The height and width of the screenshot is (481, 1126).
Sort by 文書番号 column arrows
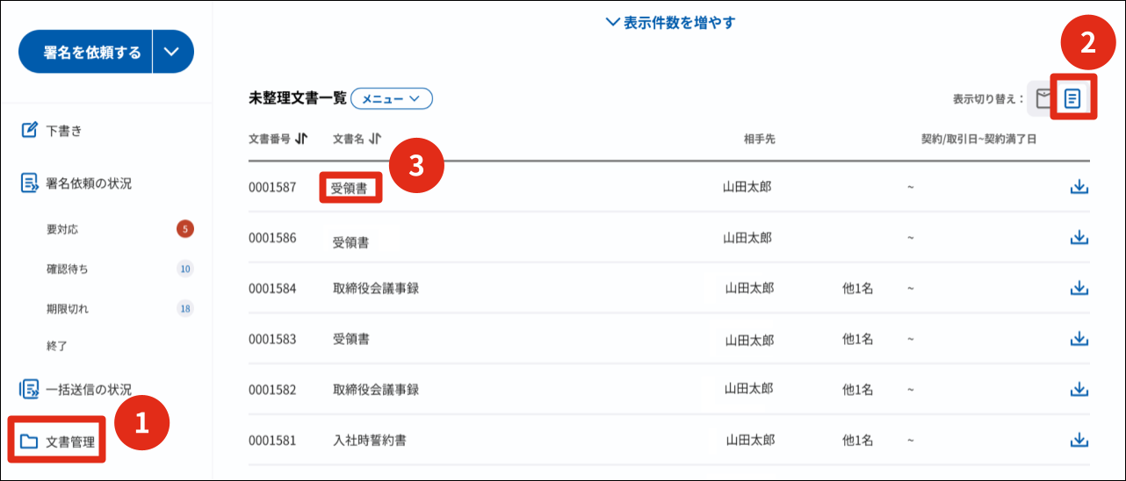tap(301, 139)
